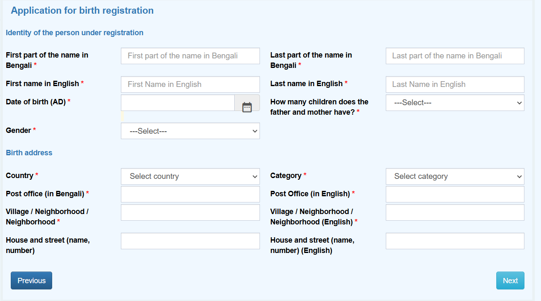Click the Post Office in English field

tap(454, 194)
